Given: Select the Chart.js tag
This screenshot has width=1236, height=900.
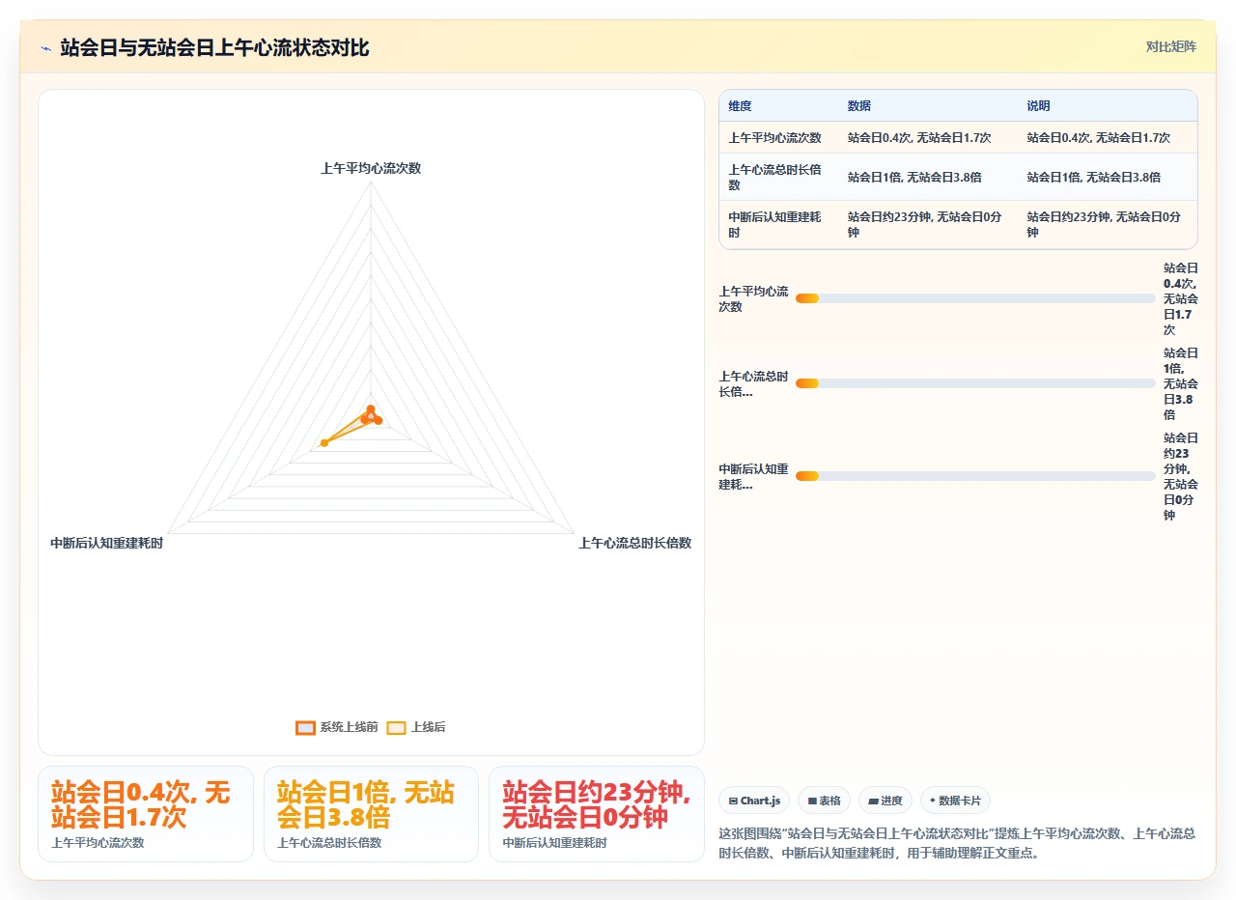Looking at the screenshot, I should pyautogui.click(x=754, y=801).
